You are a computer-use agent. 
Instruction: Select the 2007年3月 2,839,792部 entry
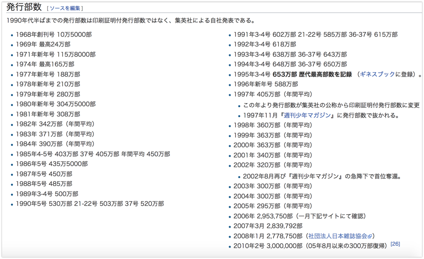(268, 226)
